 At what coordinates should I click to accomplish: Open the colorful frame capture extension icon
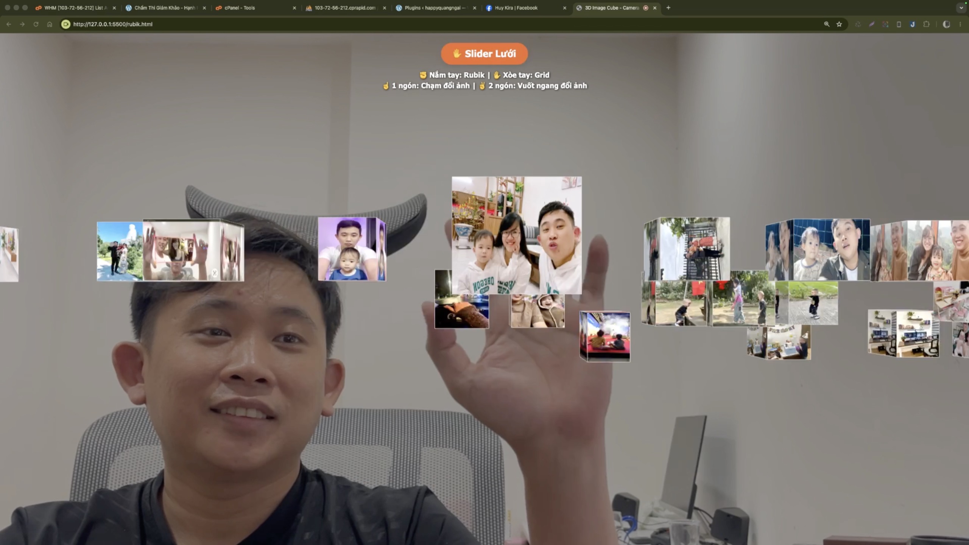885,24
